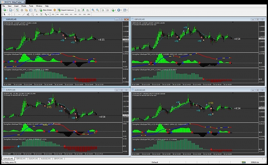Viewport: 268px width, 165px height.
Task: Switch chart to Line Chart mode
Action: 87,10
